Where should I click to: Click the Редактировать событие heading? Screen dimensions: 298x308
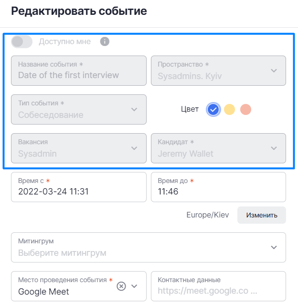(79, 11)
